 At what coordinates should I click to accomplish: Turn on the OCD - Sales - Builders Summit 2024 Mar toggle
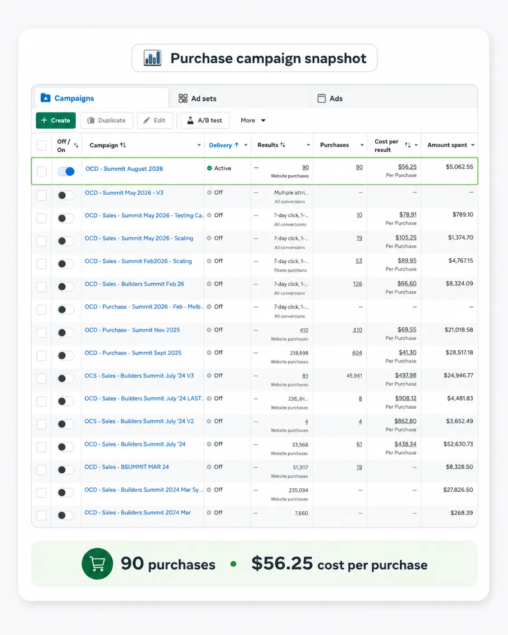point(66,515)
